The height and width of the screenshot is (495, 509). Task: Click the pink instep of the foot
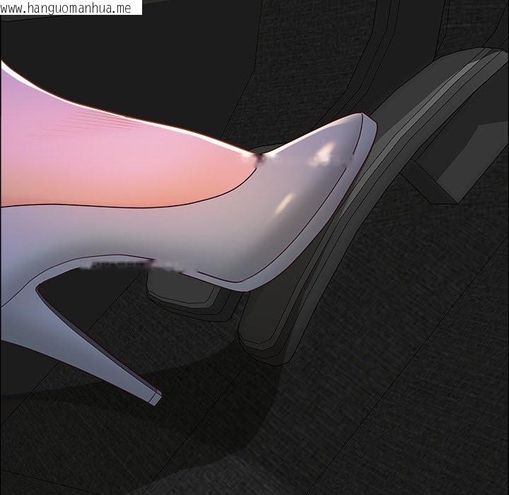point(141,156)
